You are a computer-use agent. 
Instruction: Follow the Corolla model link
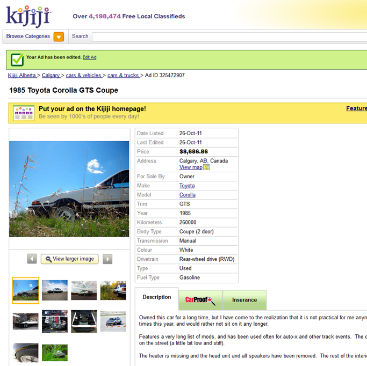pos(188,195)
